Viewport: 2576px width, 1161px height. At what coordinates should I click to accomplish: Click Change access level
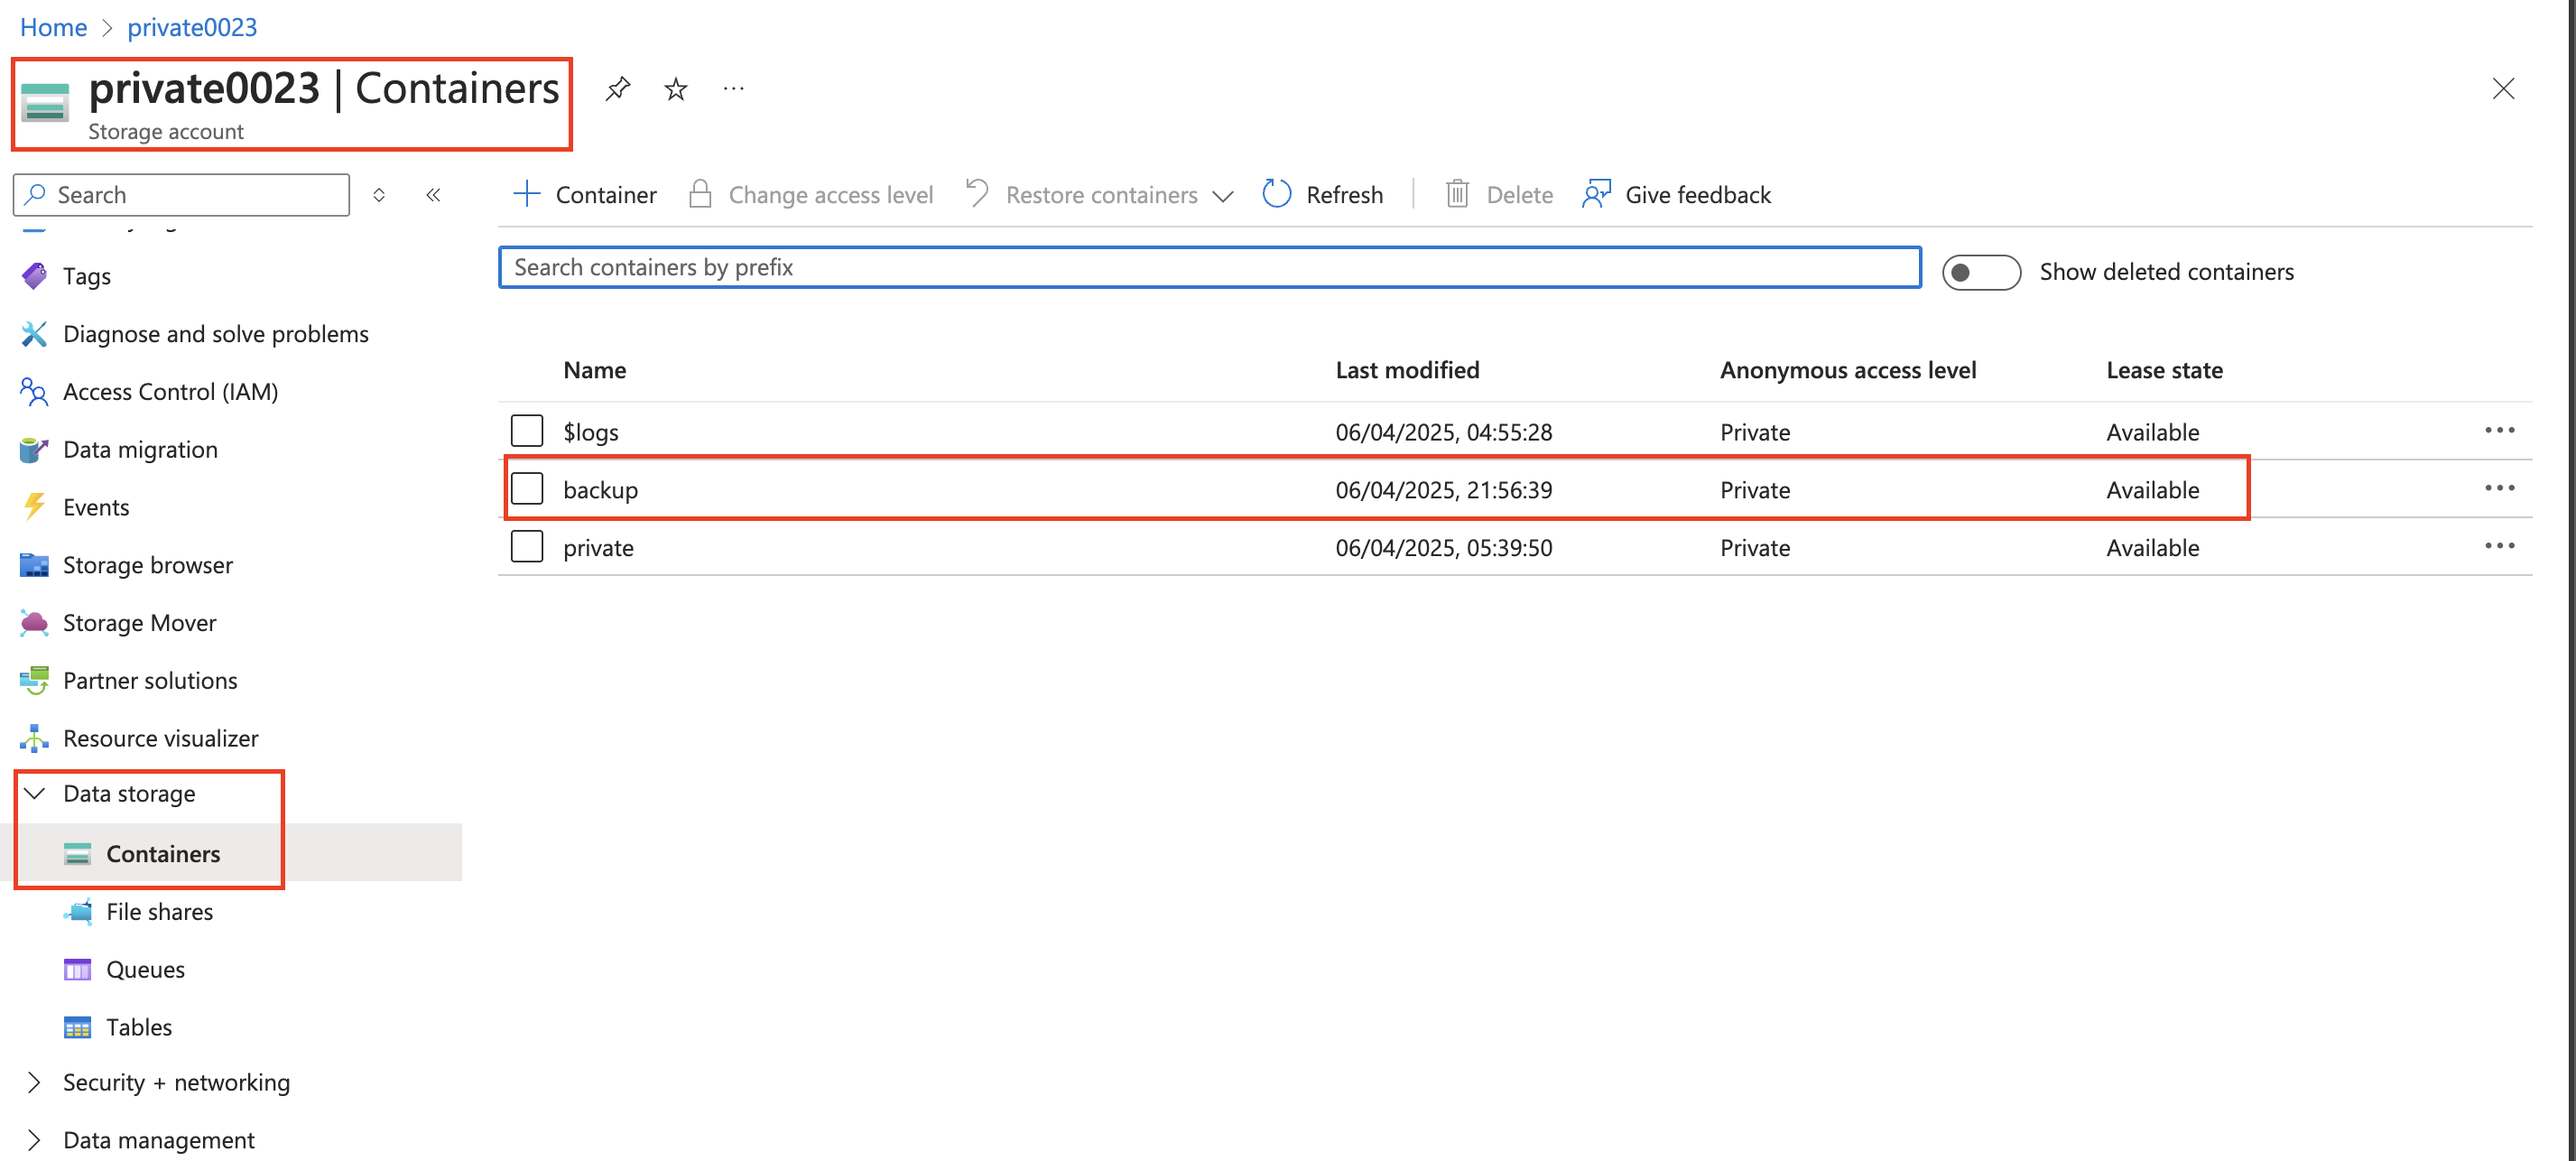coord(811,195)
